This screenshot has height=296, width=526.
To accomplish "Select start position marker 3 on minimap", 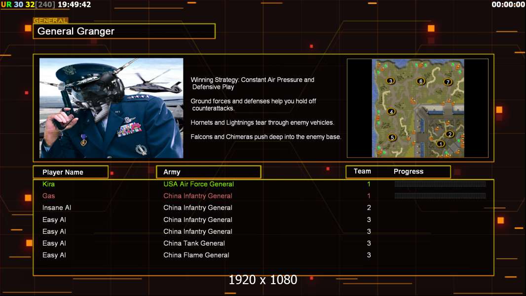I will point(390,81).
